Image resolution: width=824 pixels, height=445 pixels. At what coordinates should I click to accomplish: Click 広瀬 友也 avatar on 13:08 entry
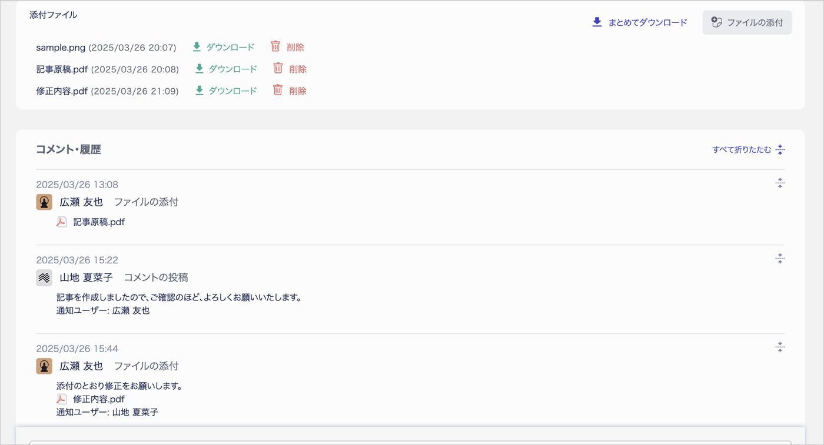[44, 202]
